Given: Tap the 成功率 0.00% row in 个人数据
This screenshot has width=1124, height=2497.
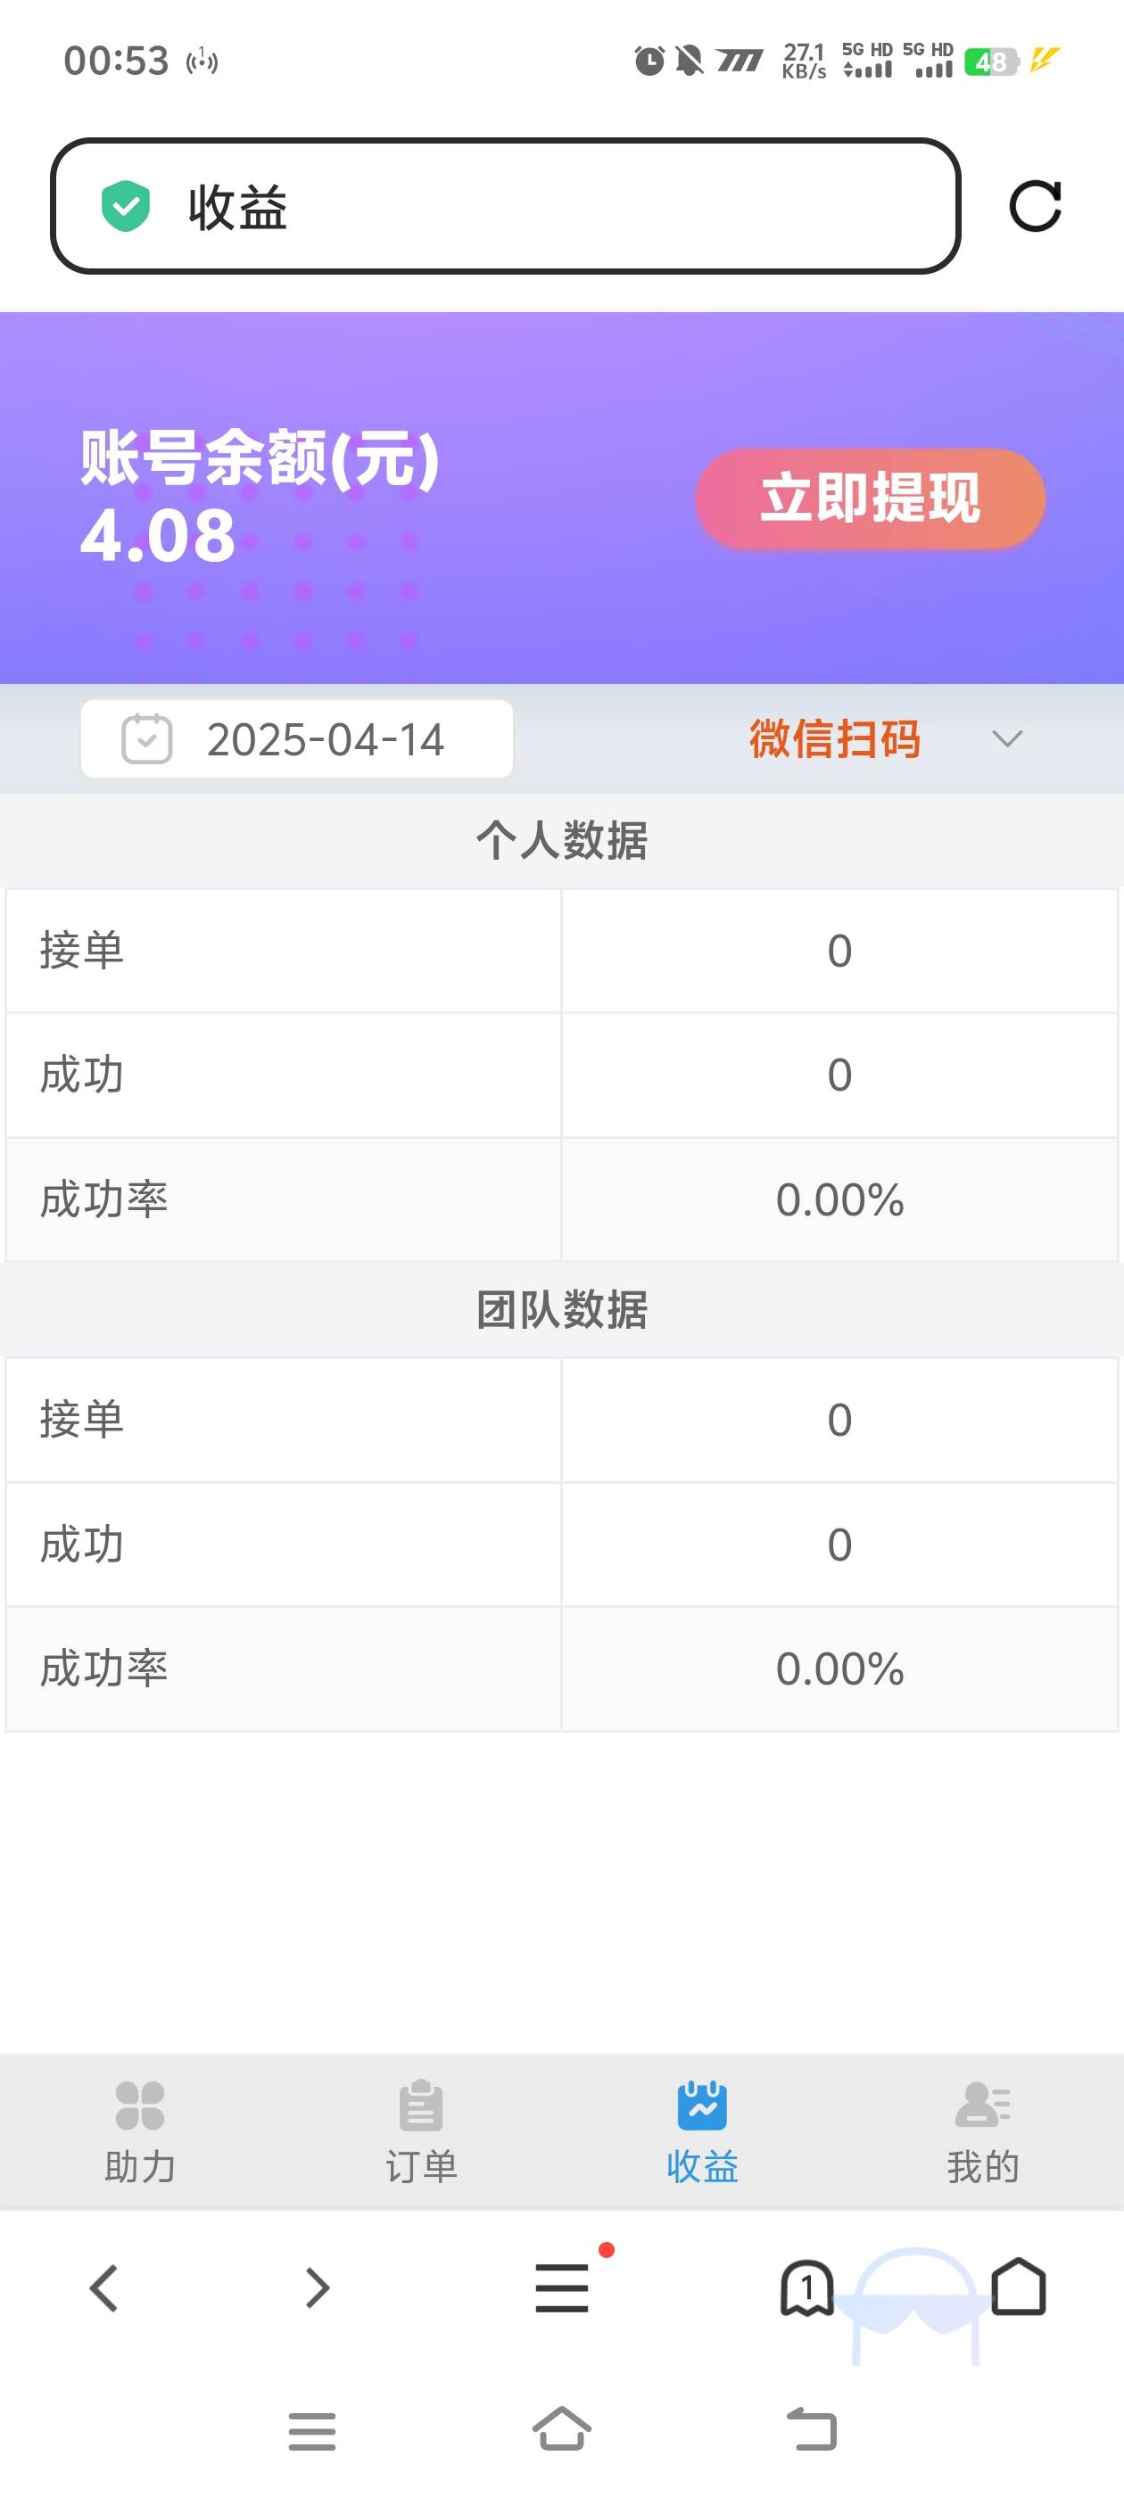Looking at the screenshot, I should 563,1200.
